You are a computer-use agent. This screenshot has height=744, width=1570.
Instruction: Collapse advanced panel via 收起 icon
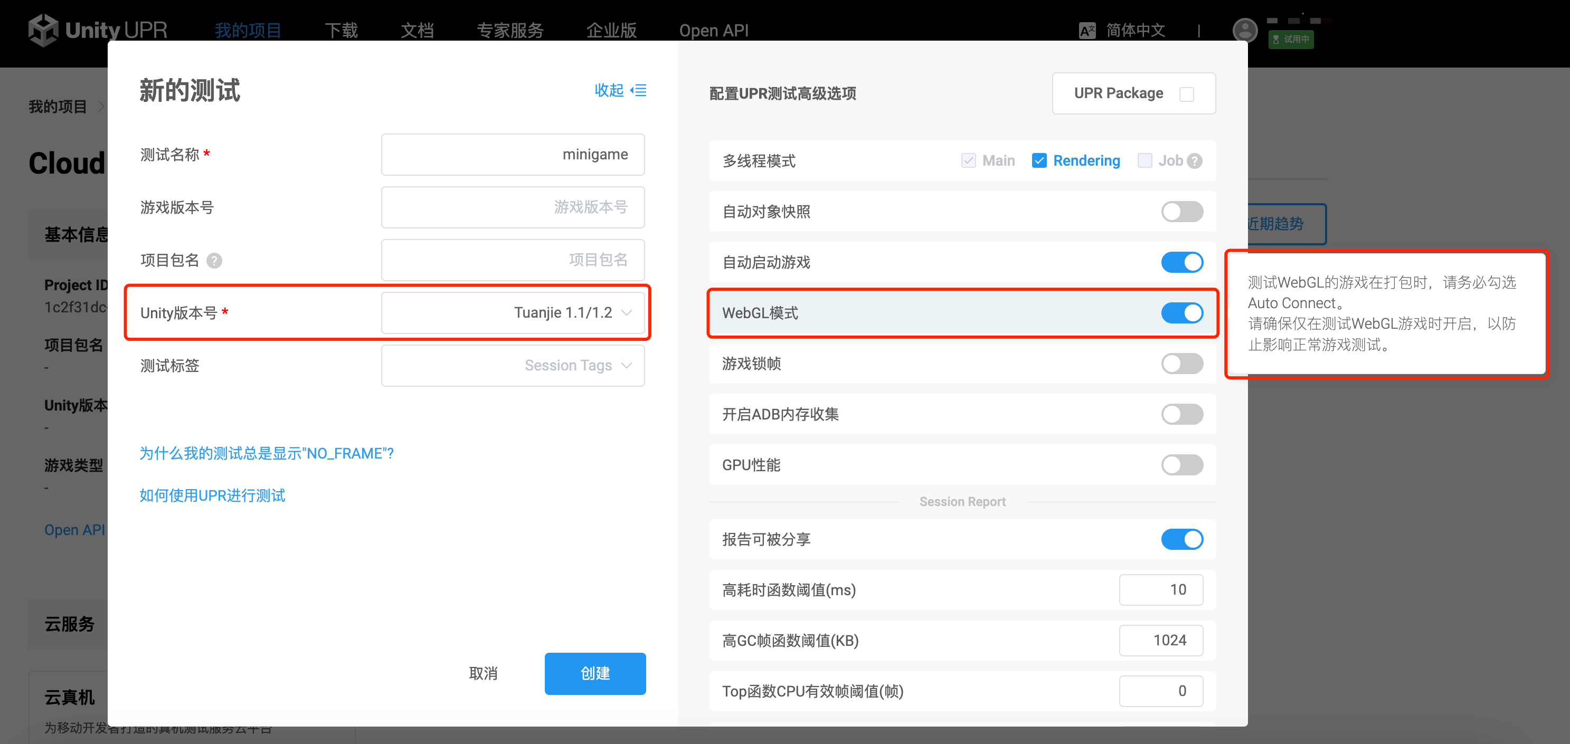(639, 91)
